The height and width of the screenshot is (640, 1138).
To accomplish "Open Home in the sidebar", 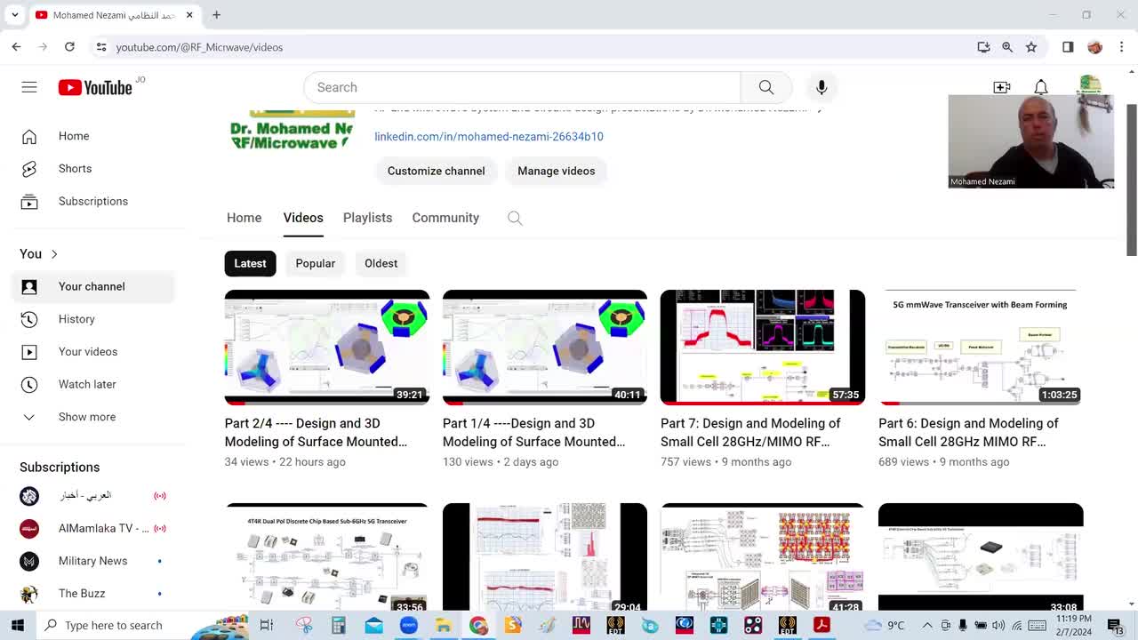I will 93,136.
